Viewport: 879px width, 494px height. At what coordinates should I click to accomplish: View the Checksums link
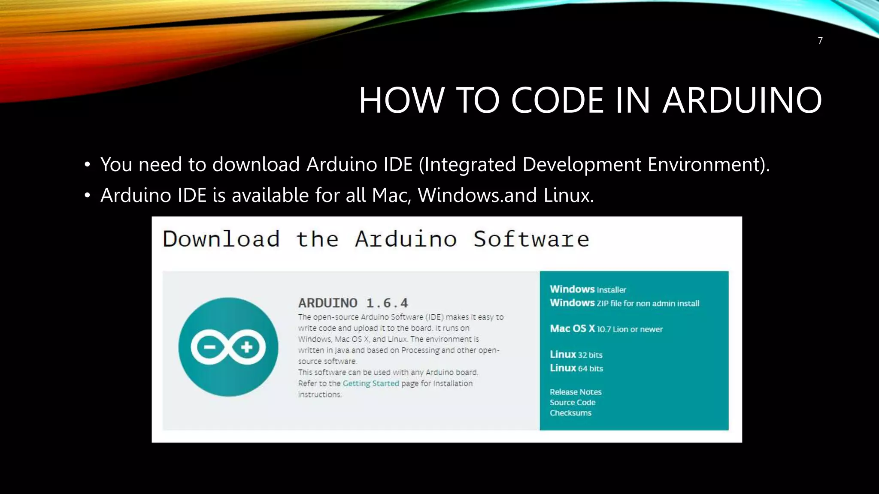(x=570, y=413)
